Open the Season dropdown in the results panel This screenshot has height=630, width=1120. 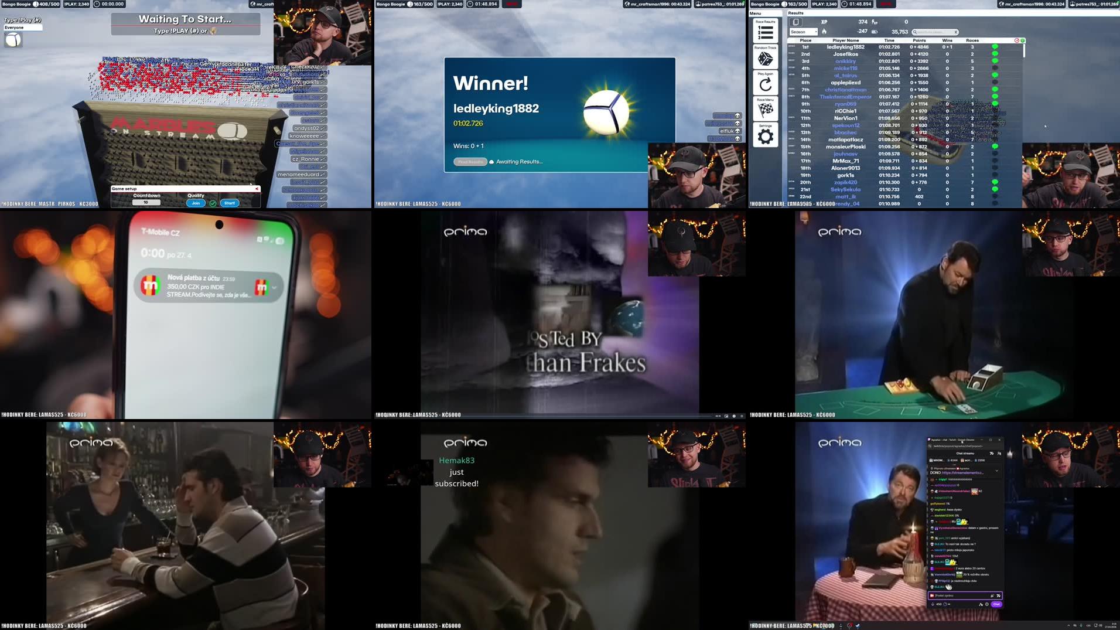804,32
